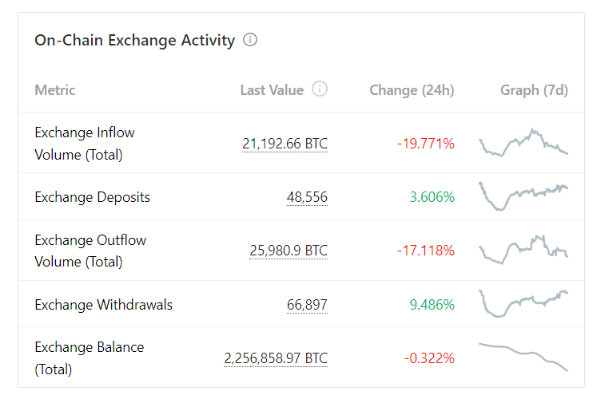Image resolution: width=593 pixels, height=395 pixels.
Task: Open the Exchange Deposits 7d sparkline graph
Action: pyautogui.click(x=523, y=196)
